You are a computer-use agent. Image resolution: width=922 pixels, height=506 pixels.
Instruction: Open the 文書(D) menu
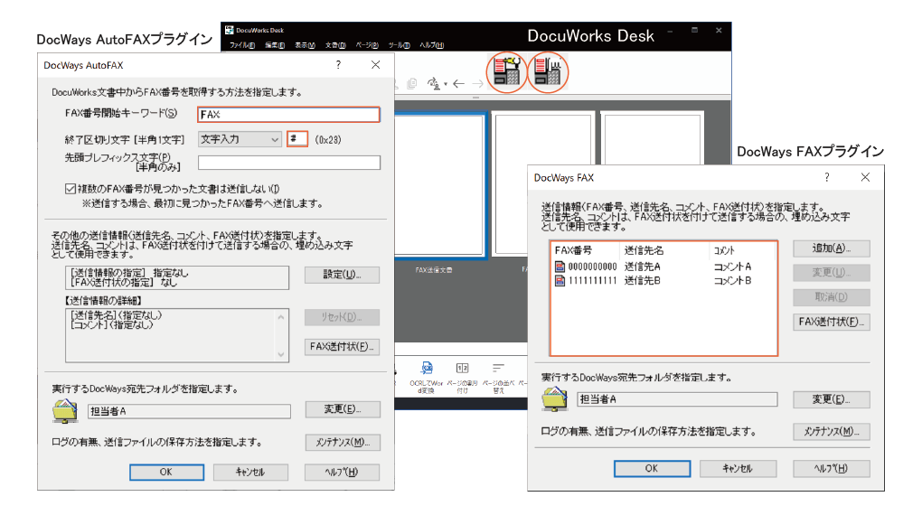click(335, 45)
